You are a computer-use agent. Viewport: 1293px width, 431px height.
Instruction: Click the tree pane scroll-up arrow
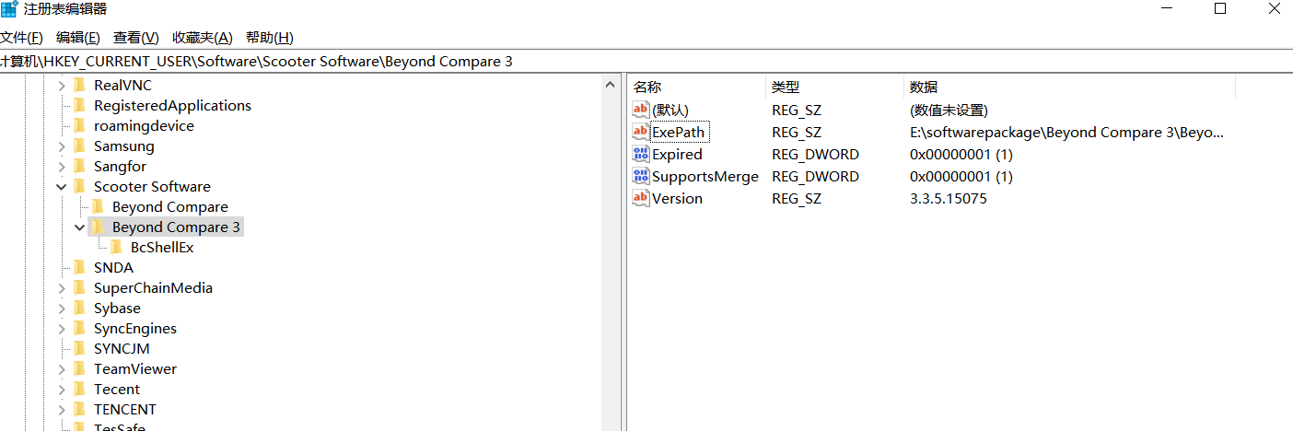(x=610, y=85)
